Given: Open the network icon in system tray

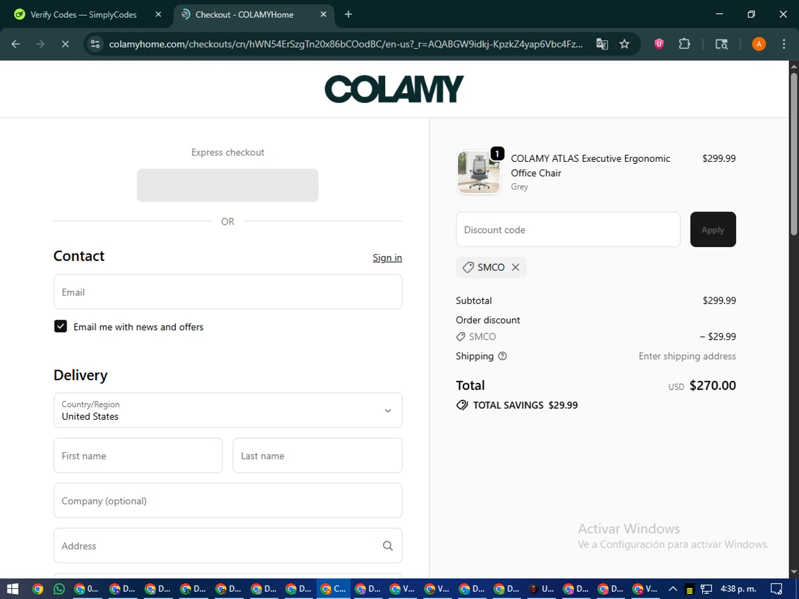Looking at the screenshot, I should (x=706, y=589).
